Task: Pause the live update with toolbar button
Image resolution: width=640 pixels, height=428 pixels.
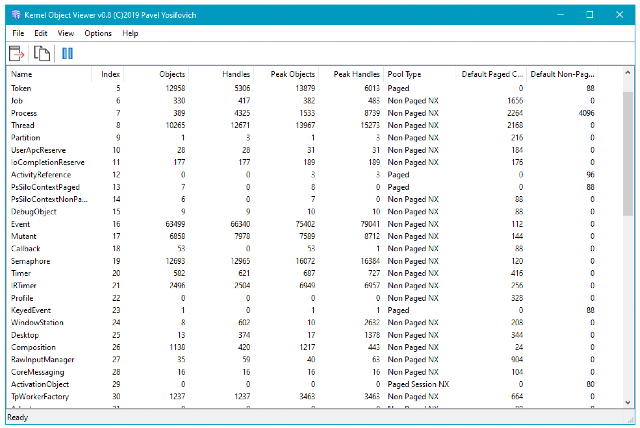Action: [67, 54]
